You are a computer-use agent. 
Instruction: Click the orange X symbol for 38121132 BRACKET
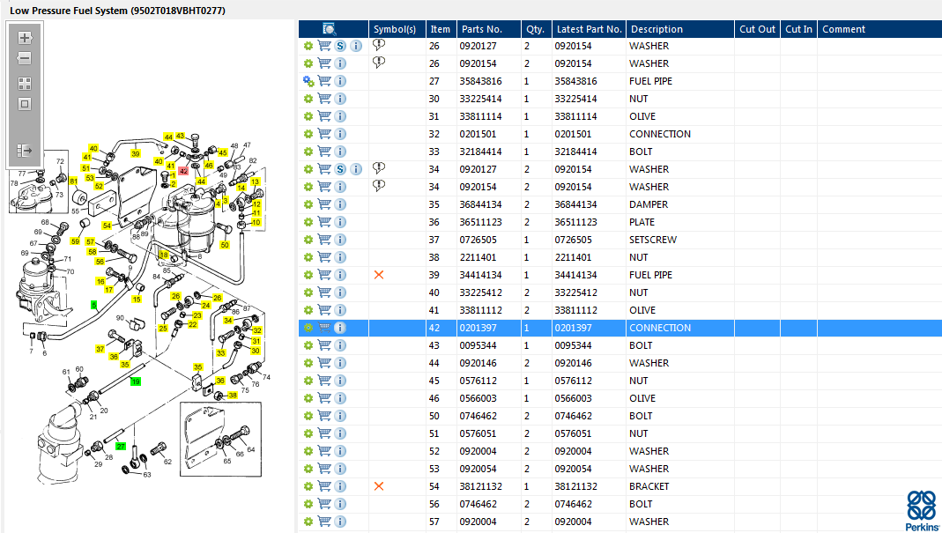coord(379,486)
